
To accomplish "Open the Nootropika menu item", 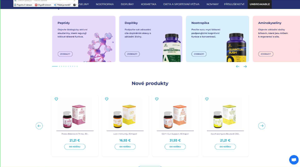I will [105, 4].
